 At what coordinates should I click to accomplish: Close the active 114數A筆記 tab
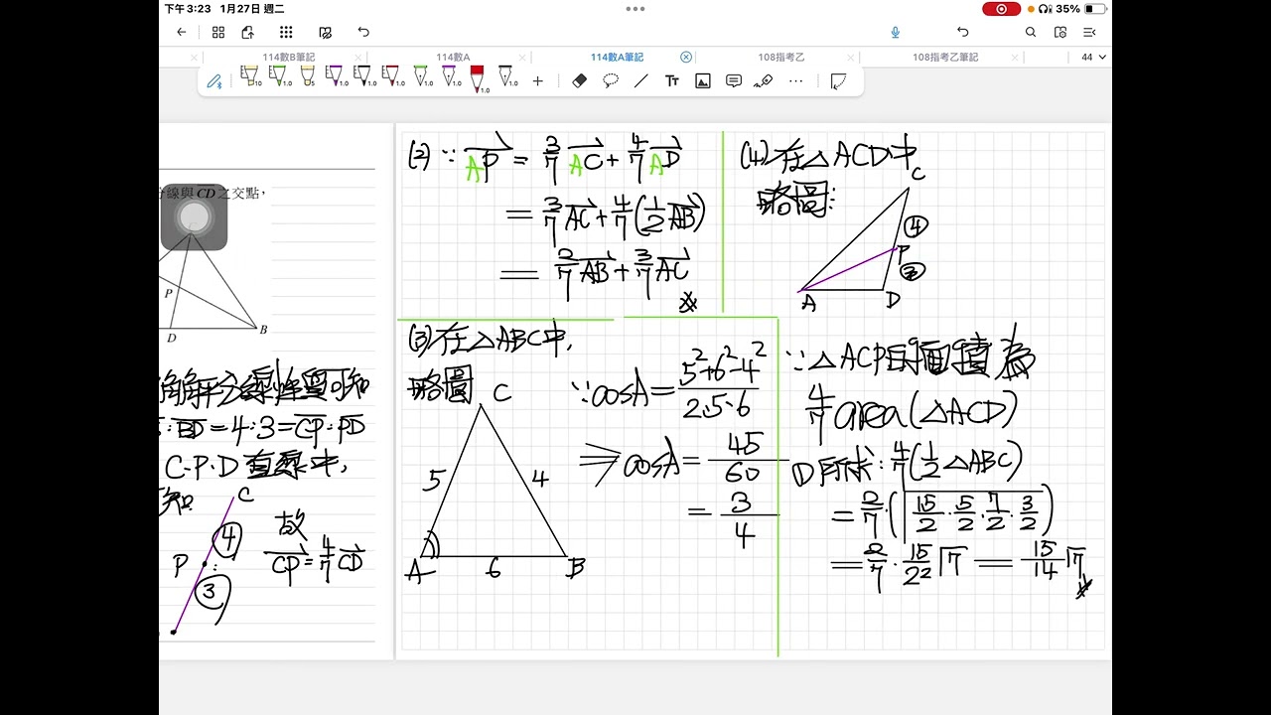point(686,58)
